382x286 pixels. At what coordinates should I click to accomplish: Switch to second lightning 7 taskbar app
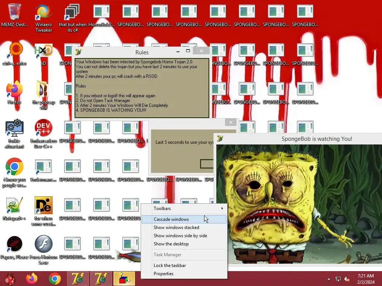101,279
